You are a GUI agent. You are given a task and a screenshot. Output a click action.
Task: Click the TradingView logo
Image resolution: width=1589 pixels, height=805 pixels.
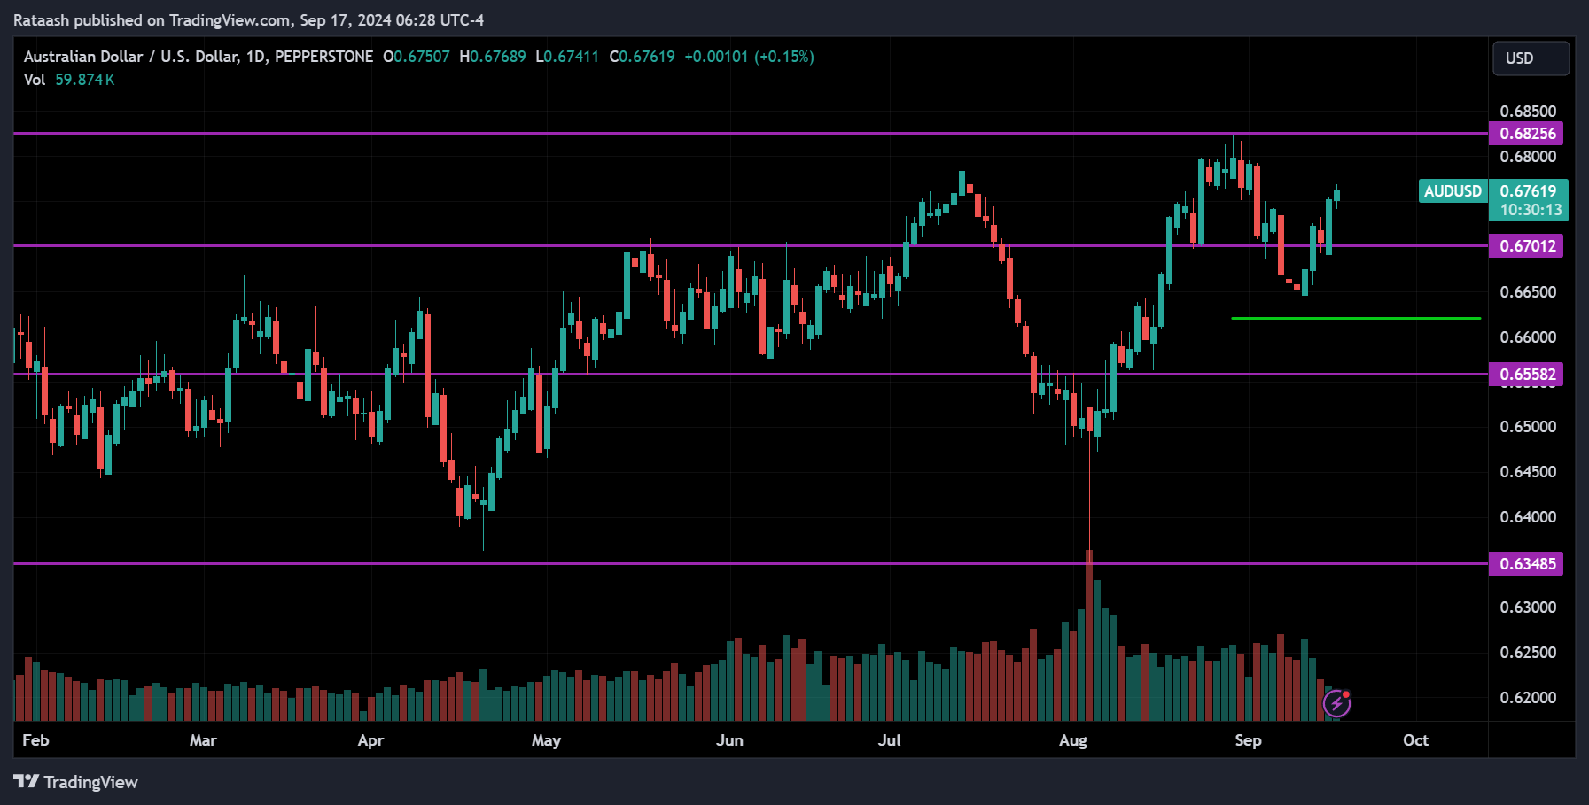[76, 782]
